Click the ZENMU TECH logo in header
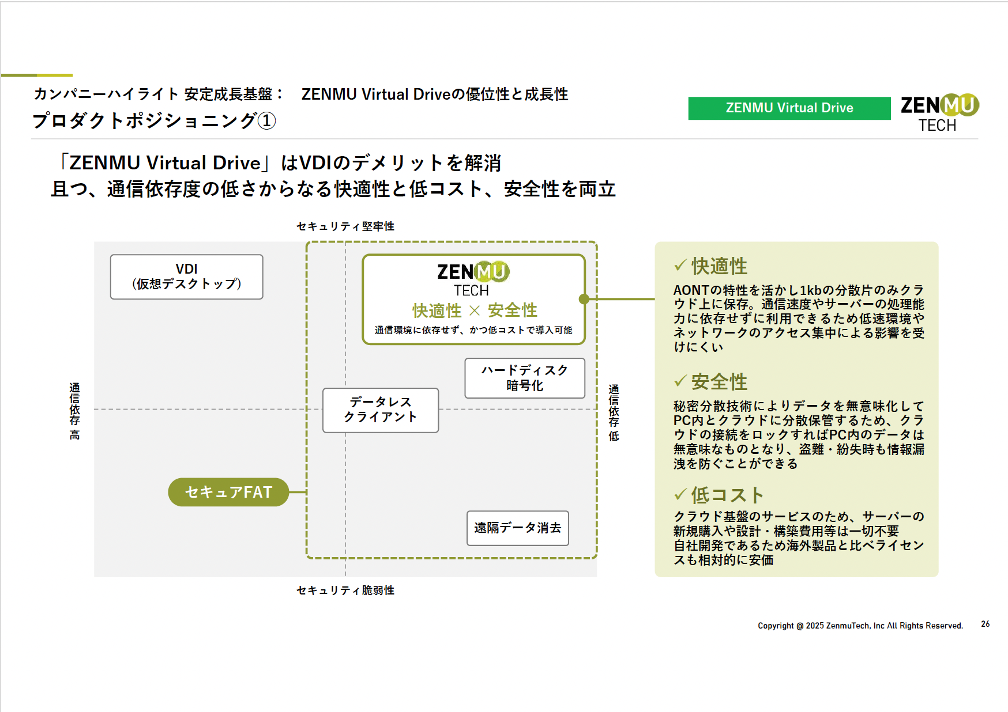The image size is (1008, 712). click(x=940, y=113)
